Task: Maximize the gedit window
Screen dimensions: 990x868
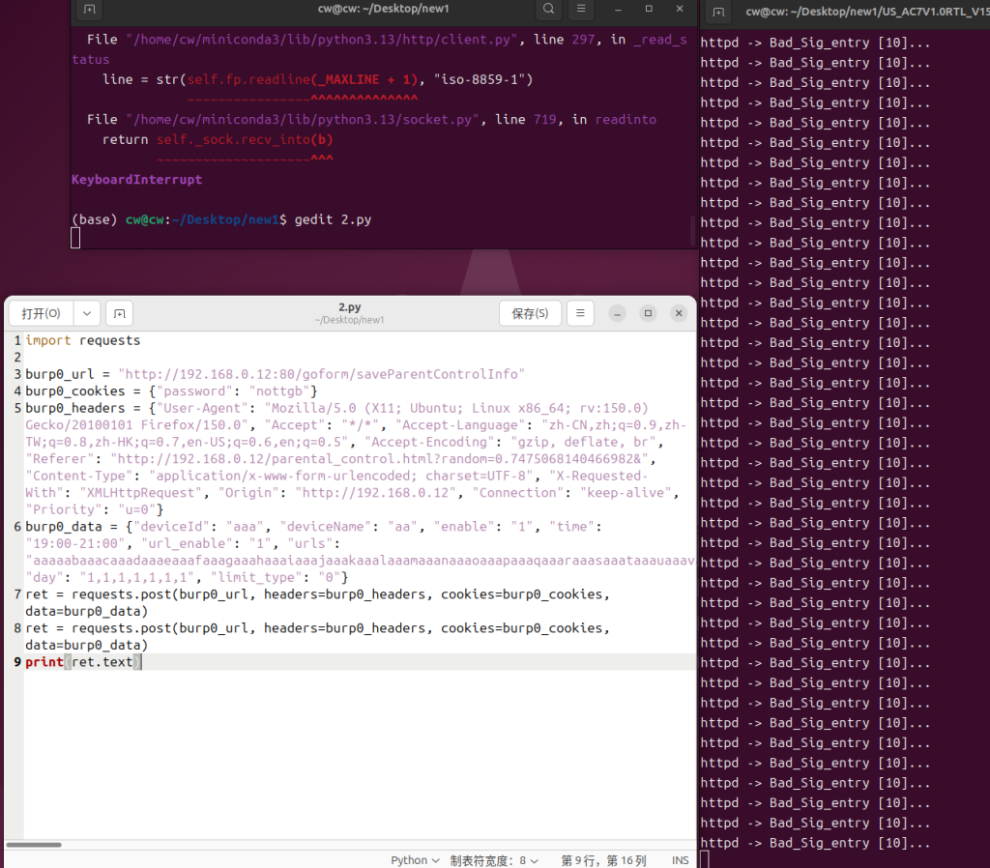Action: click(649, 313)
